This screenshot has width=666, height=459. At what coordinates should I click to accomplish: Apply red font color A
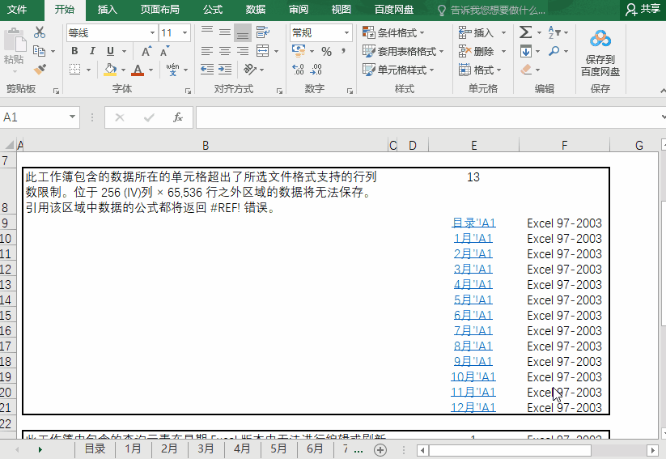(138, 70)
